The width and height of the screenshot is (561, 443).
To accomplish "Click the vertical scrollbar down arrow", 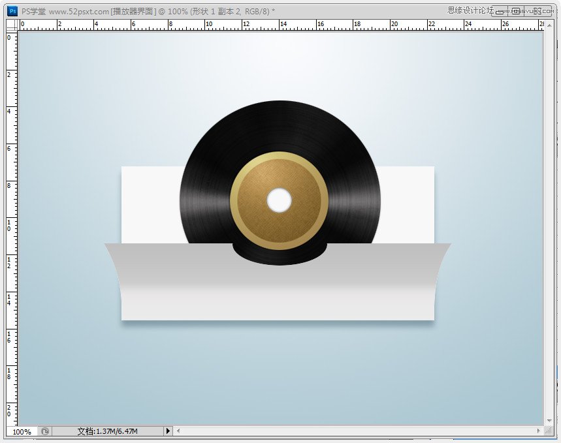I will (x=549, y=420).
